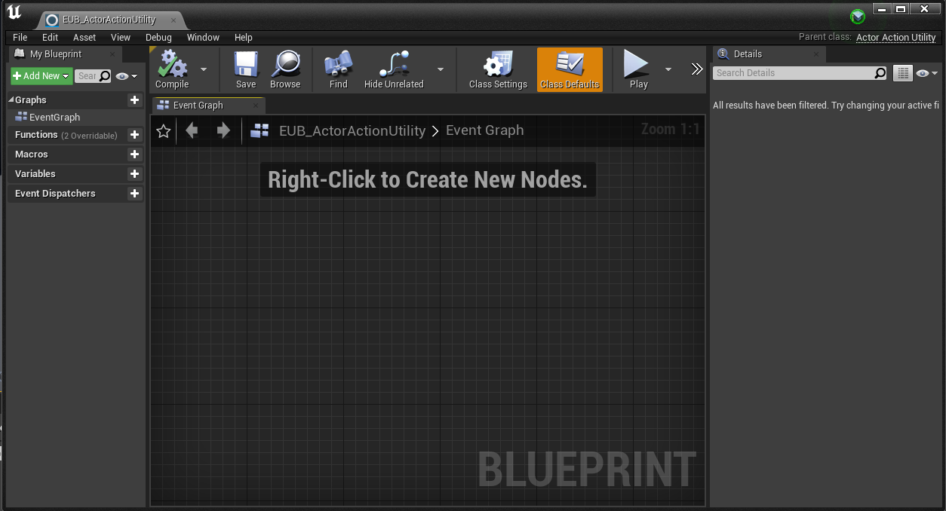Toggle the Class Defaults button
This screenshot has height=511, width=946.
[x=570, y=69]
